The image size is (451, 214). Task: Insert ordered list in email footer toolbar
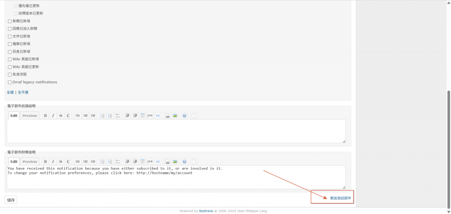(110, 162)
